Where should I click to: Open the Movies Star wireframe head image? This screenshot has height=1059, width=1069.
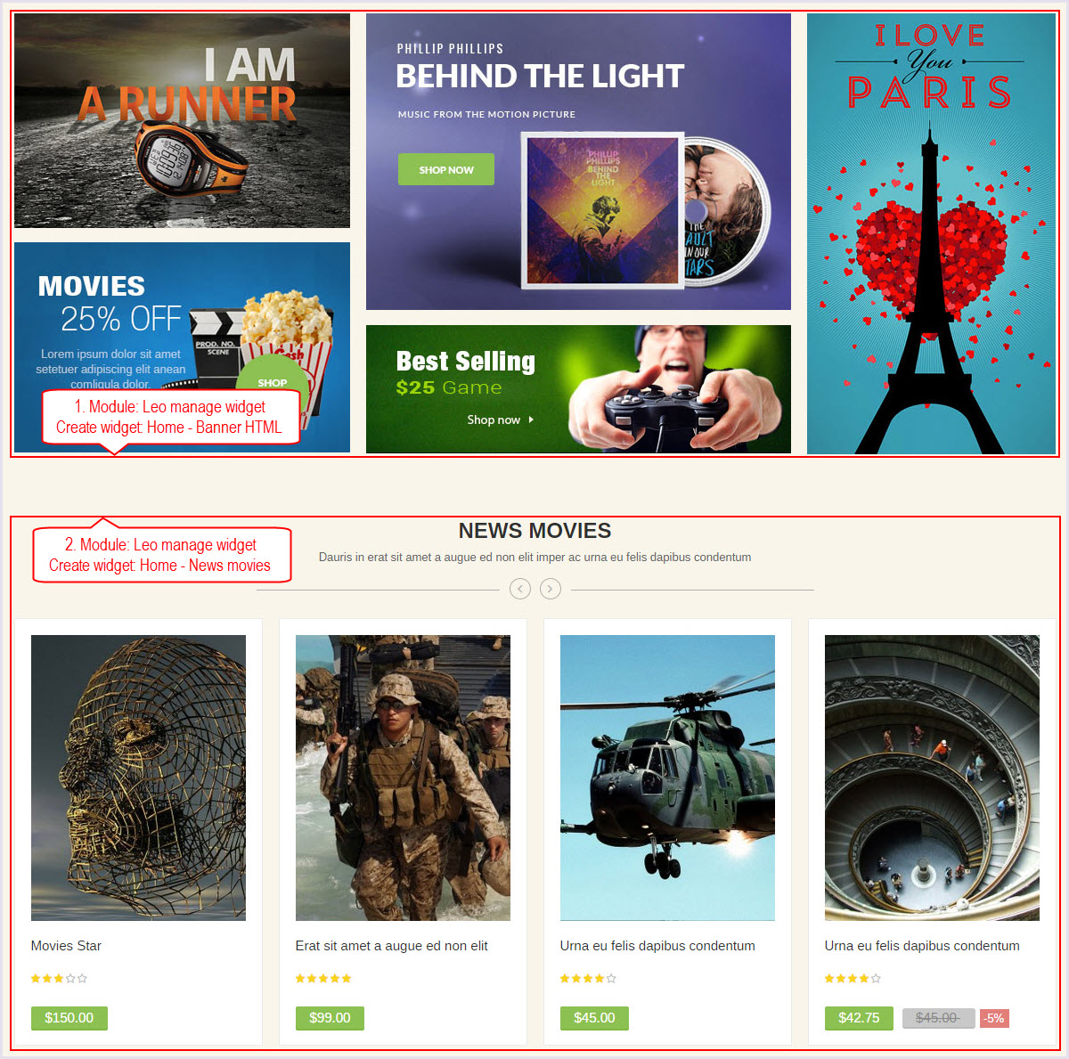pyautogui.click(x=138, y=778)
